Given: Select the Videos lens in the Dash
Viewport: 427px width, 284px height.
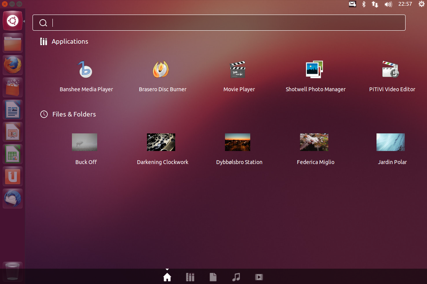Looking at the screenshot, I should click(x=259, y=277).
